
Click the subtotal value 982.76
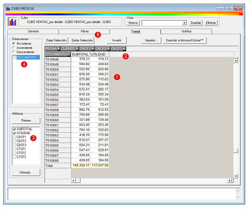[x=81, y=110]
